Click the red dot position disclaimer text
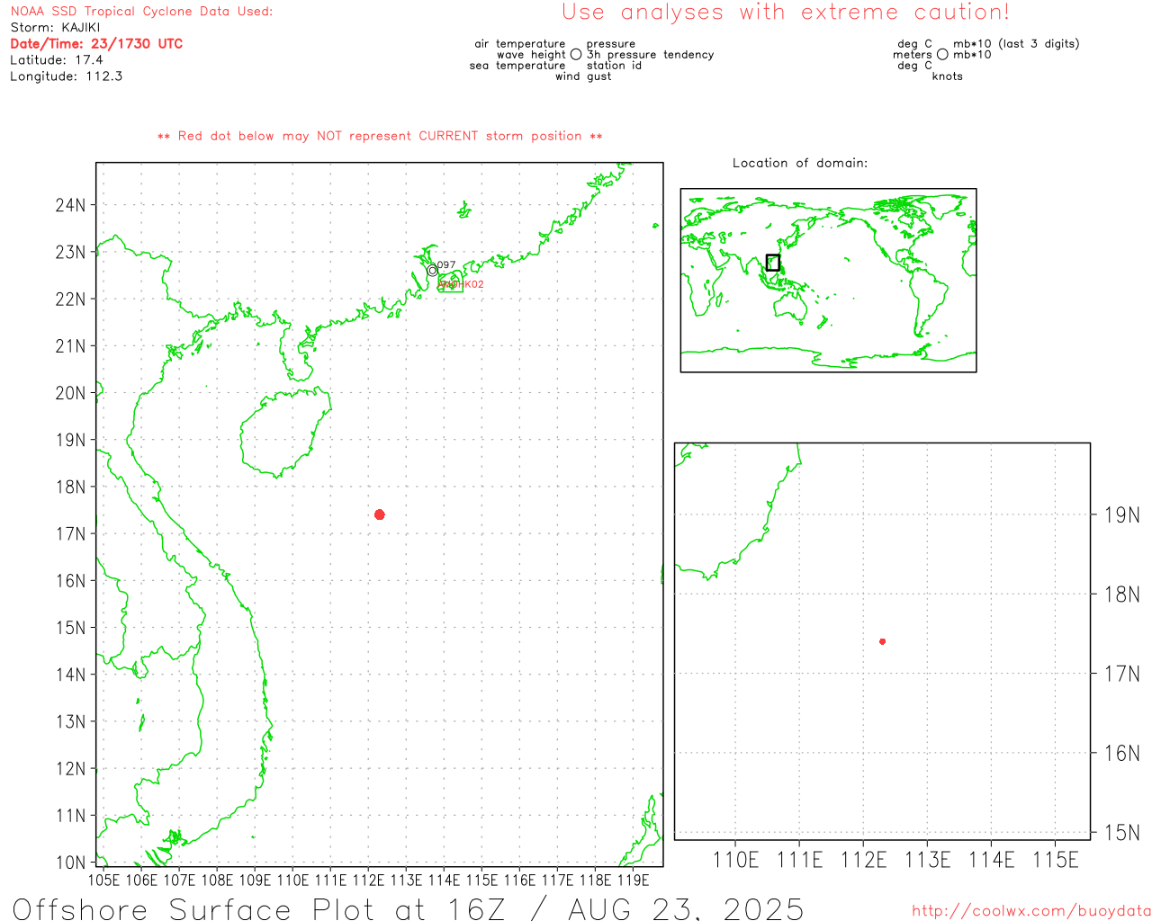 (x=380, y=136)
